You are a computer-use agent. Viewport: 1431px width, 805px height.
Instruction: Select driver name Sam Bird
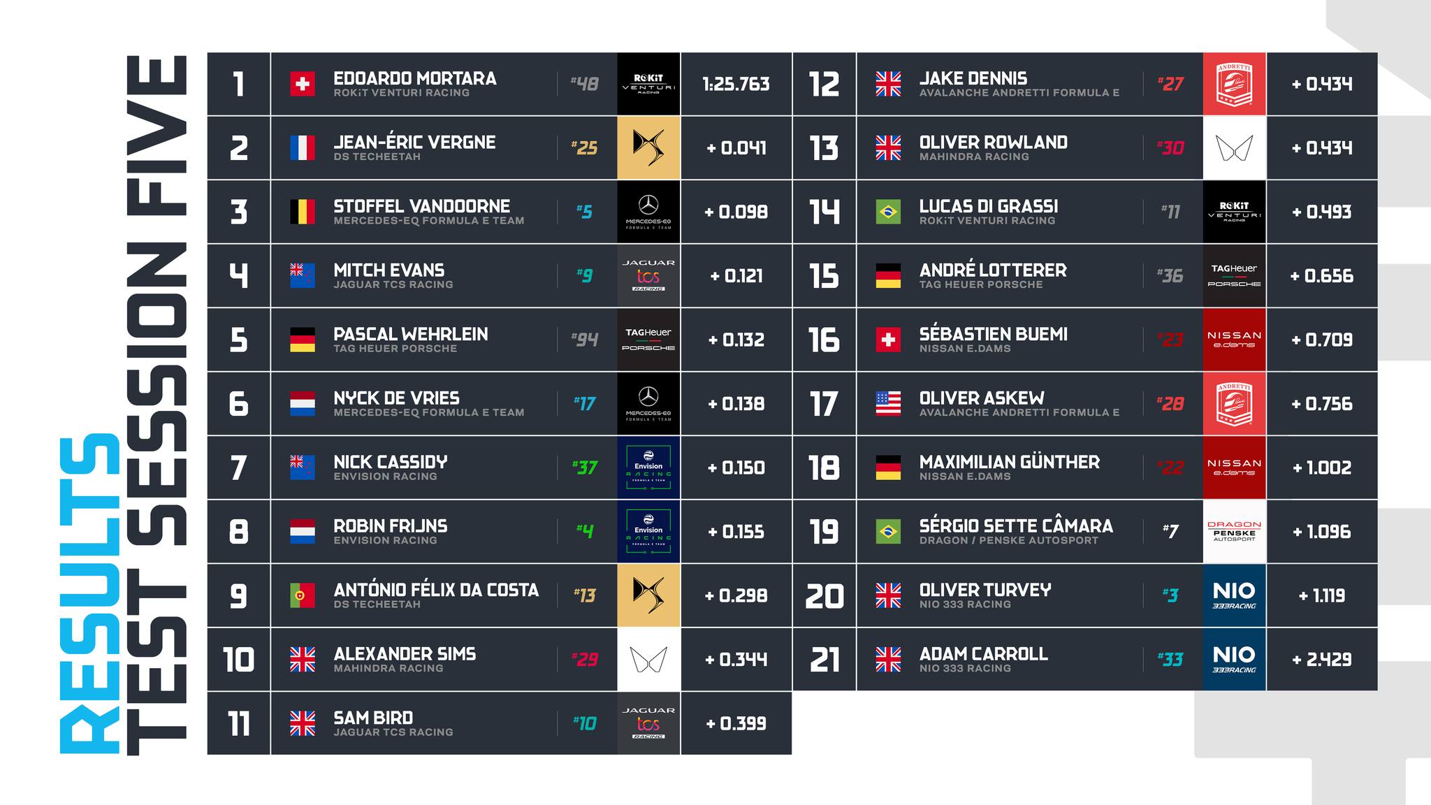pyautogui.click(x=373, y=718)
